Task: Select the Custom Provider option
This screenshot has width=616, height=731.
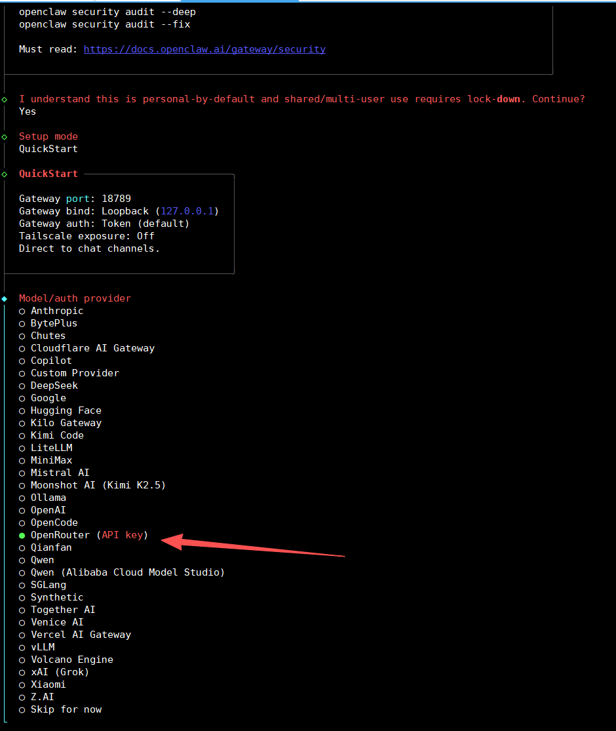Action: point(69,374)
